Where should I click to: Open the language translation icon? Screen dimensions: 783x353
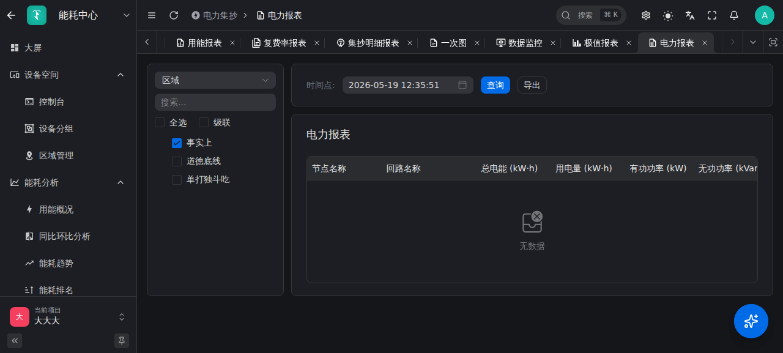[x=690, y=15]
